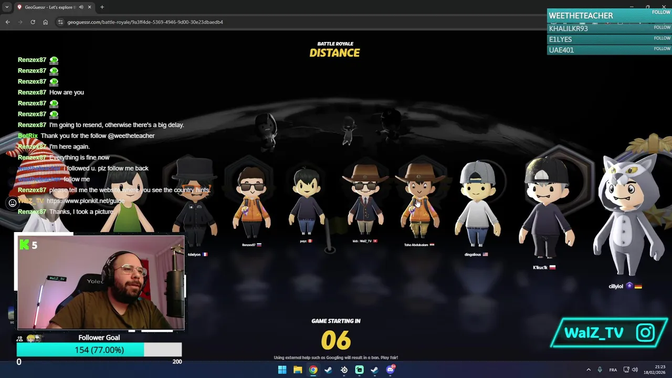Switch to Google Chrome on the taskbar
Image resolution: width=672 pixels, height=378 pixels.
313,370
